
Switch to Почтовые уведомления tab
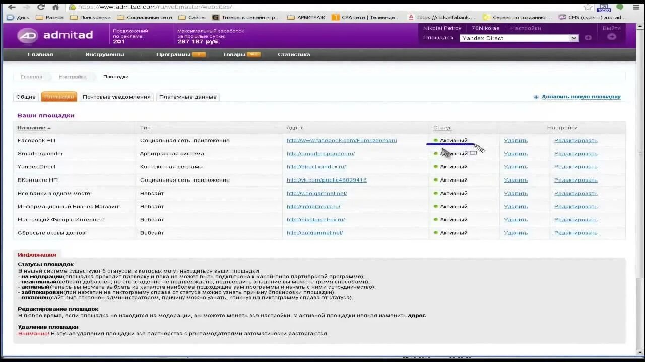(x=116, y=97)
